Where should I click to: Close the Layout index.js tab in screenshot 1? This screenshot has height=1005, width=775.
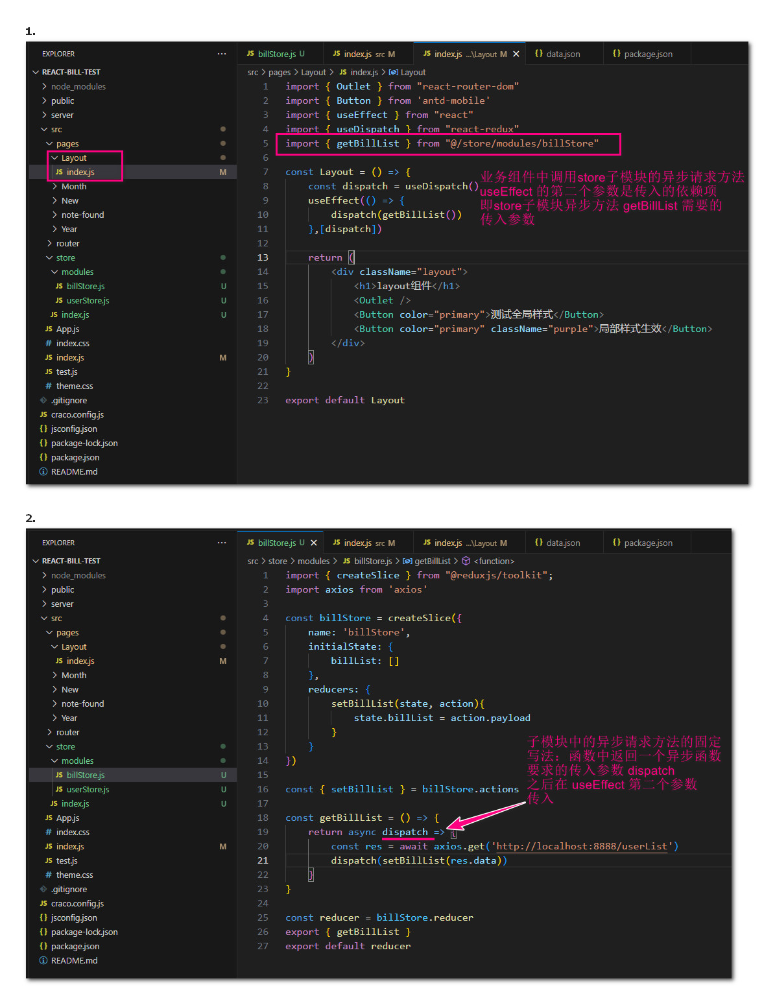(x=516, y=54)
